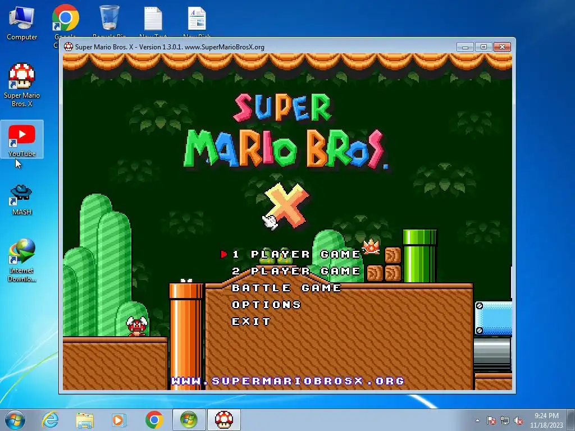
Task: Launch Chrome from the taskbar
Action: (154, 420)
